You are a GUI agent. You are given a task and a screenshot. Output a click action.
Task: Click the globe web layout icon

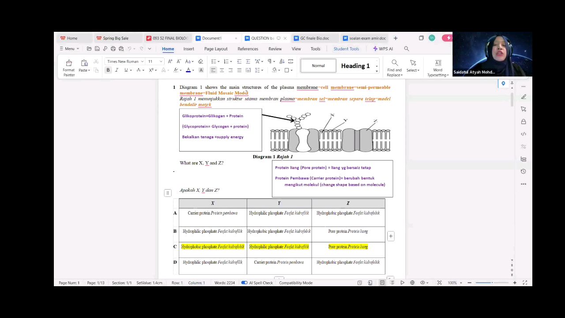click(412, 283)
